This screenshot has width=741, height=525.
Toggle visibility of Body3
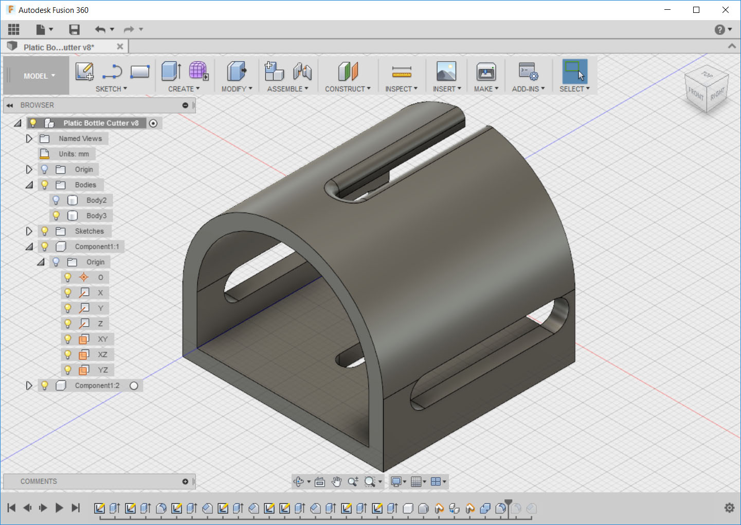(x=56, y=215)
